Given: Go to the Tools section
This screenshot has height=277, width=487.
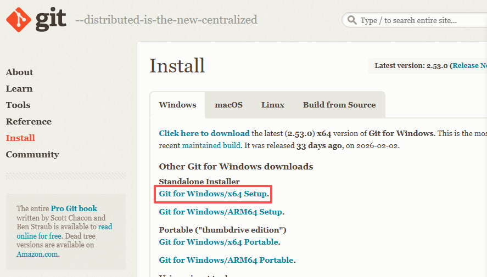Looking at the screenshot, I should (18, 105).
